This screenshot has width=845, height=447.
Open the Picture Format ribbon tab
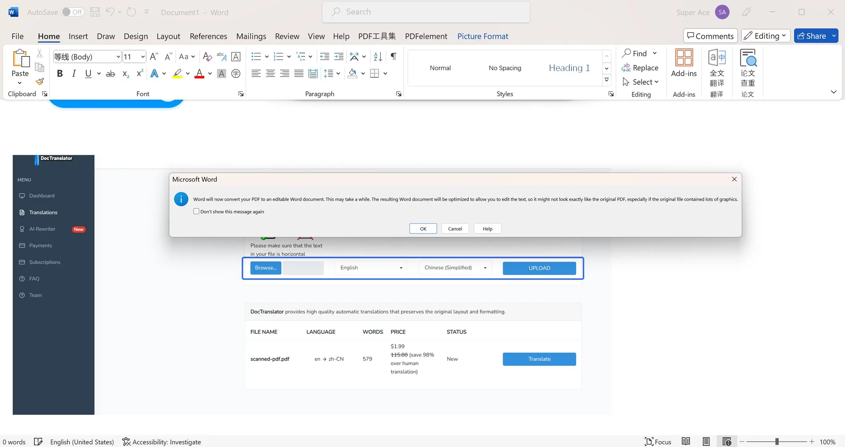(482, 36)
